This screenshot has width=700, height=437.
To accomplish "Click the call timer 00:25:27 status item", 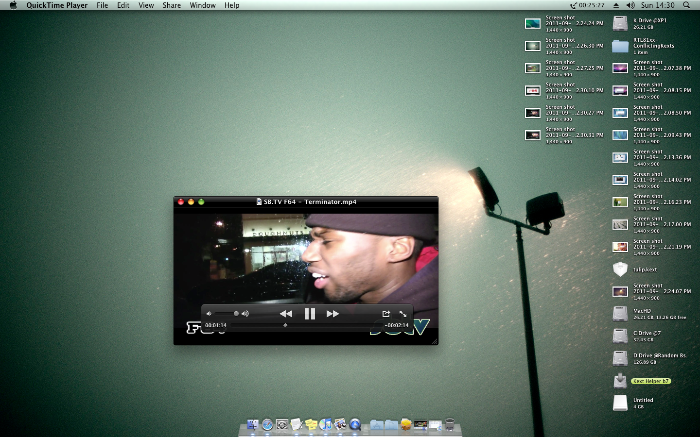I will tap(588, 5).
